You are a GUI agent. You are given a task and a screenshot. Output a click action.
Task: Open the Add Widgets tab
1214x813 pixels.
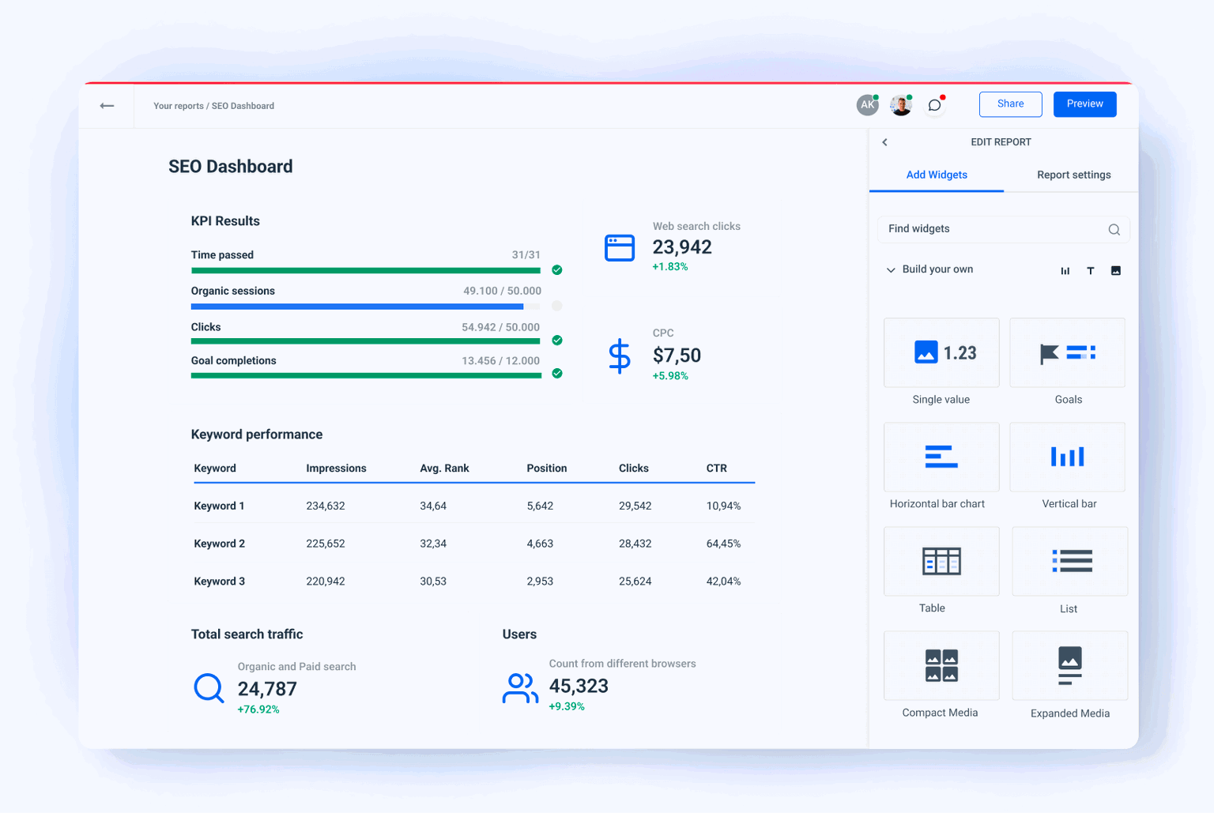point(937,175)
